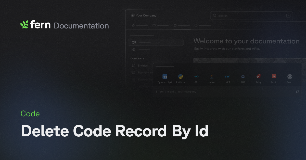Click the card icon beside Payment
Viewport: 306px width, 160px height.
click(133, 72)
